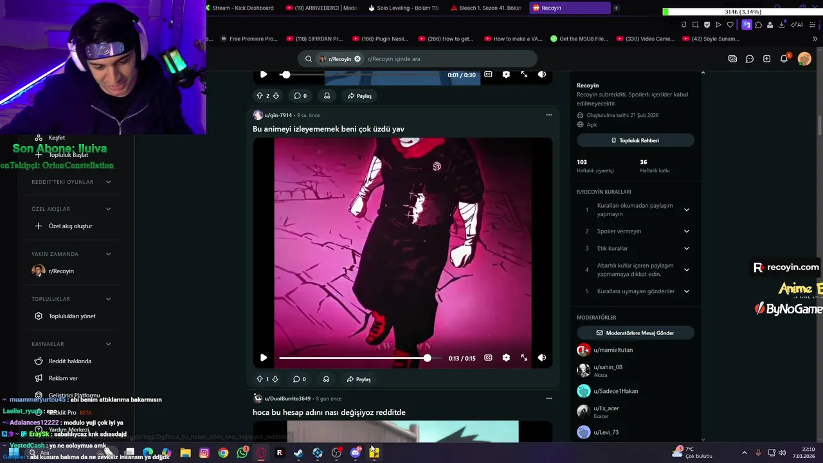Screen dimensions: 823x463
Task: Open a new browser tab
Action: (616, 8)
